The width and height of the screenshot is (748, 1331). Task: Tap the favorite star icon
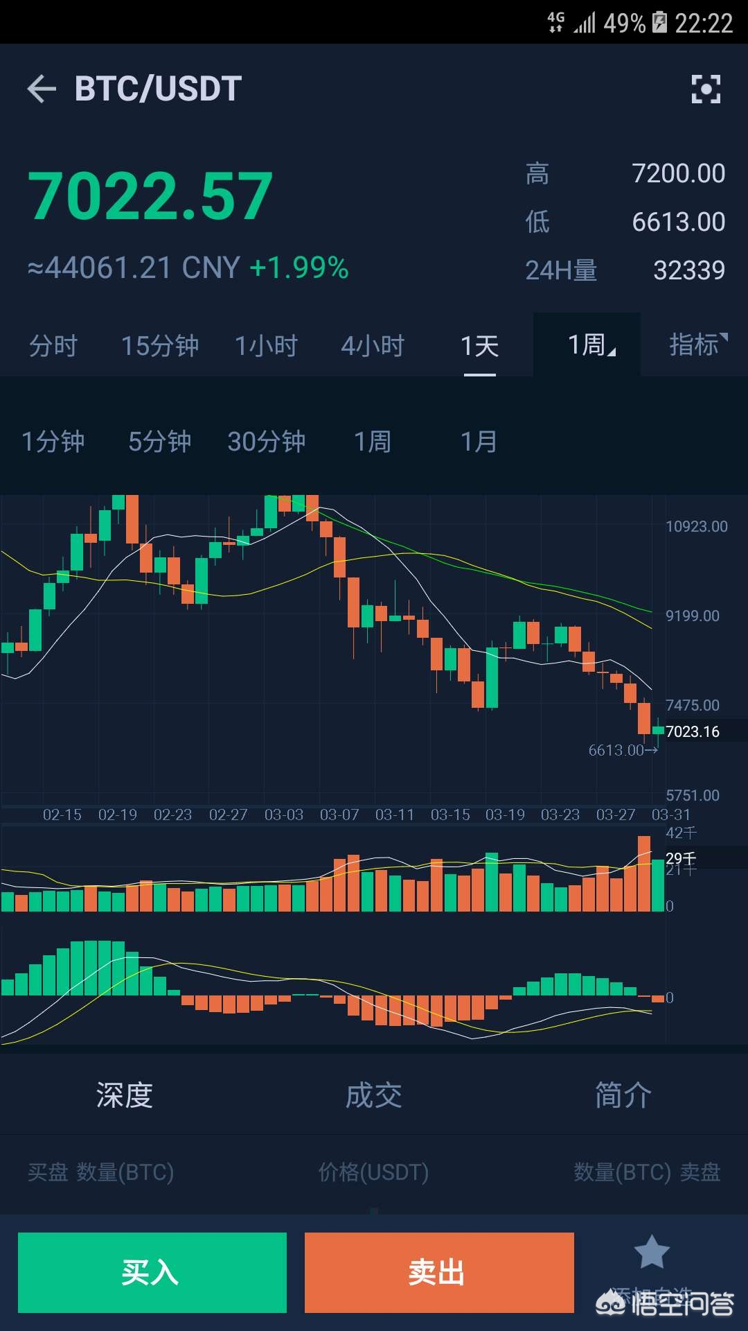click(652, 1252)
